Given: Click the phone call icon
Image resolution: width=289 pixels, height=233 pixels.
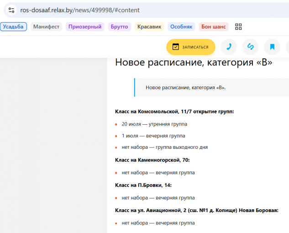Looking at the screenshot, I should pos(229,47).
